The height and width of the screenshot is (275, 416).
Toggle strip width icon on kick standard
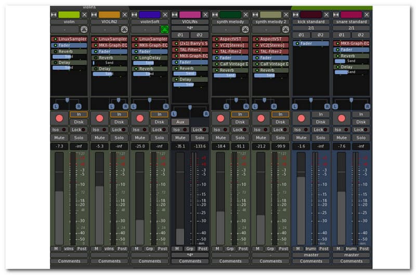click(x=296, y=15)
